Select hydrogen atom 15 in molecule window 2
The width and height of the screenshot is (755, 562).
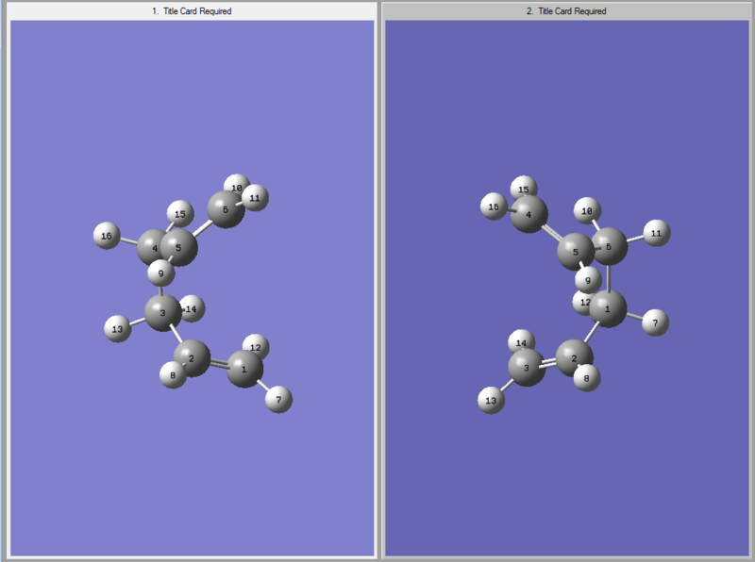point(524,187)
